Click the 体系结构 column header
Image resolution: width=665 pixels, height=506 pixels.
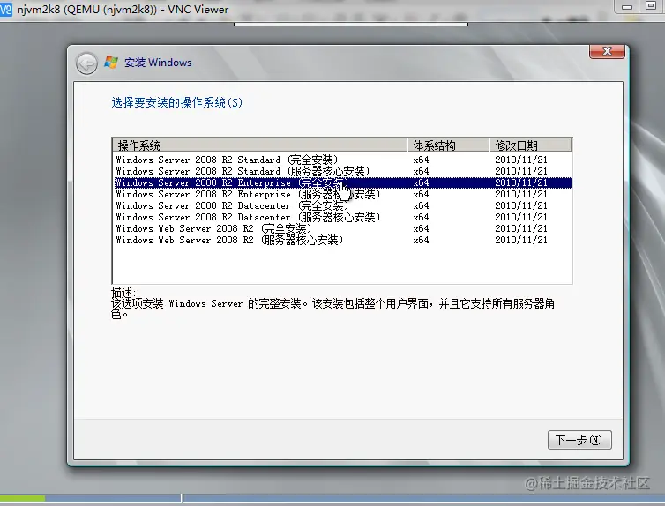(x=448, y=145)
